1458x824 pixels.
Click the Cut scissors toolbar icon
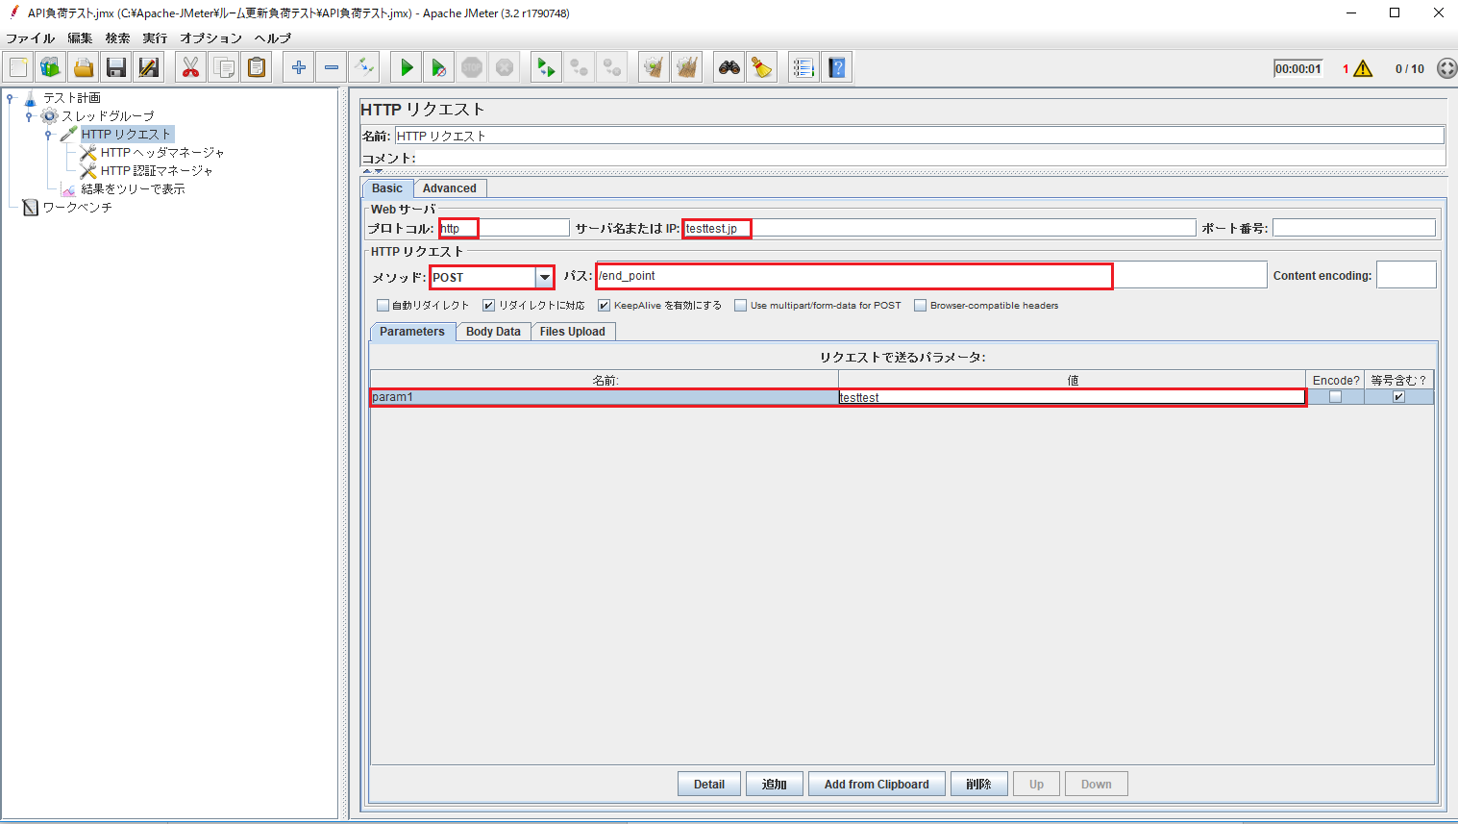tap(190, 66)
